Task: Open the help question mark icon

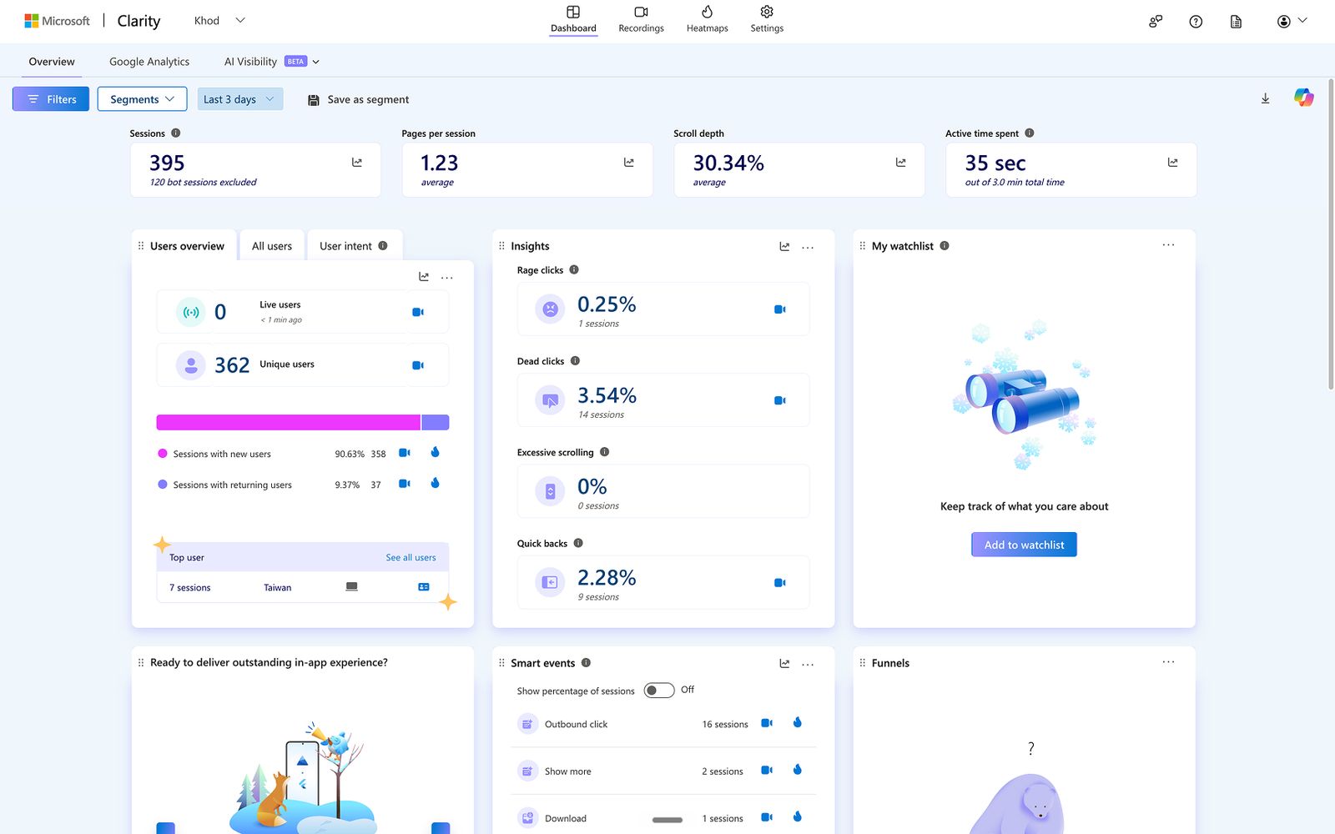Action: pyautogui.click(x=1196, y=22)
